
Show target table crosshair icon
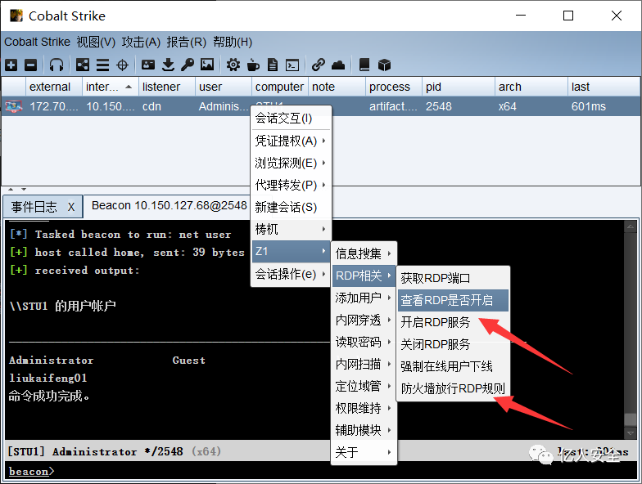(x=123, y=65)
